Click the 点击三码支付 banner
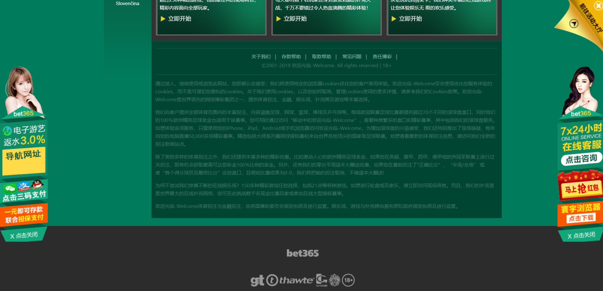 pos(24,191)
